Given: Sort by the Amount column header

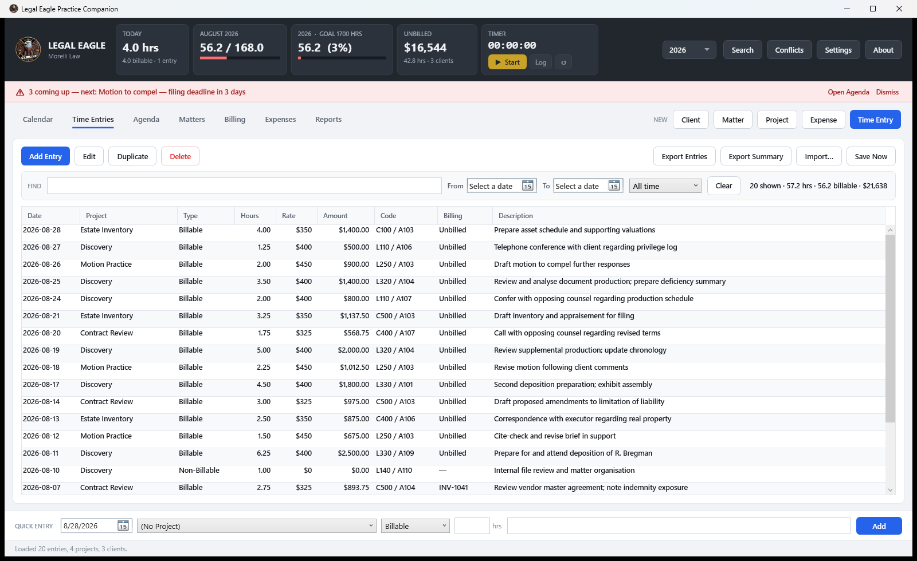Looking at the screenshot, I should (346, 216).
